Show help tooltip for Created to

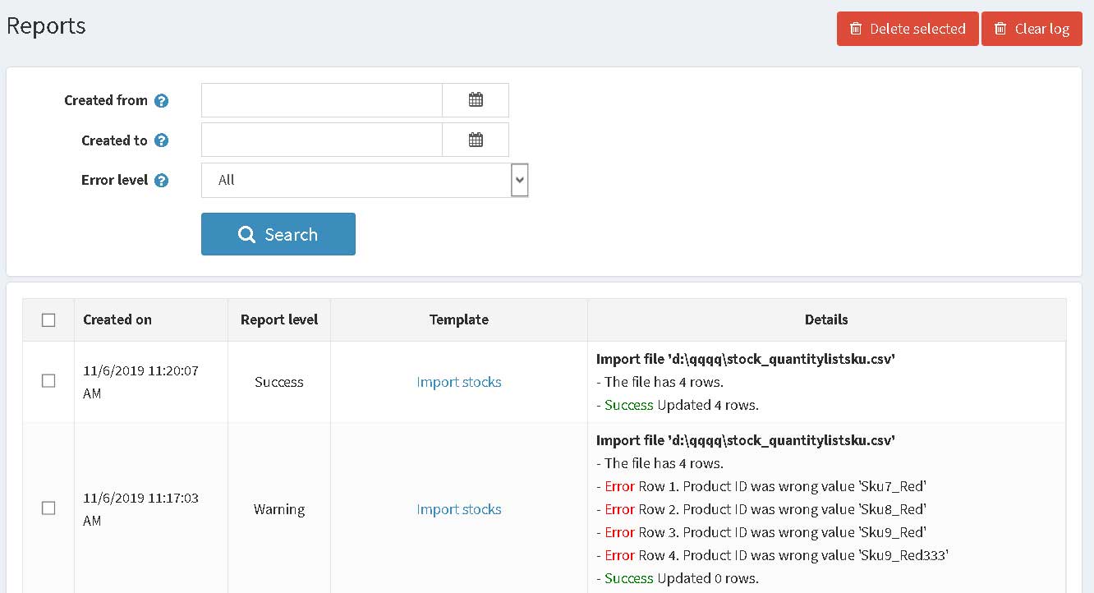(x=162, y=140)
